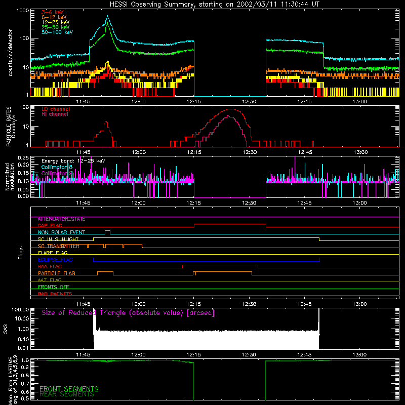Click '11:45' time tick under modulation plot

83,203
